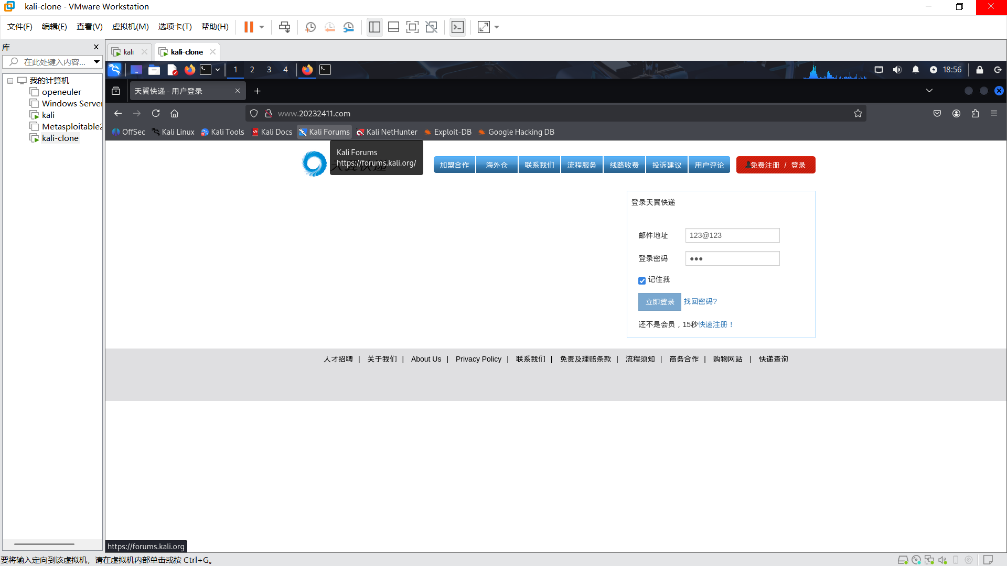Click the 邮件地址 input field

point(732,235)
